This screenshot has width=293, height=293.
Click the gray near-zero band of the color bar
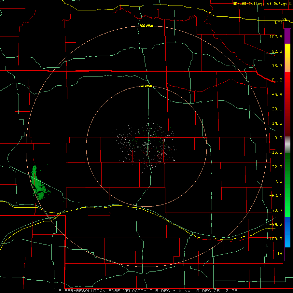tap(287, 145)
